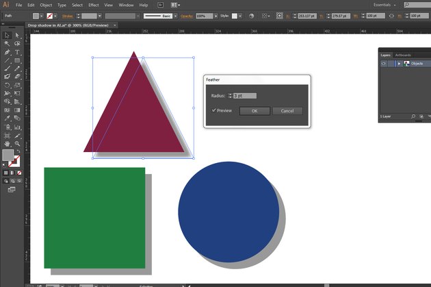Viewport: 431px width, 287px height.
Task: Select the Direct Selection tool
Action: point(17,35)
